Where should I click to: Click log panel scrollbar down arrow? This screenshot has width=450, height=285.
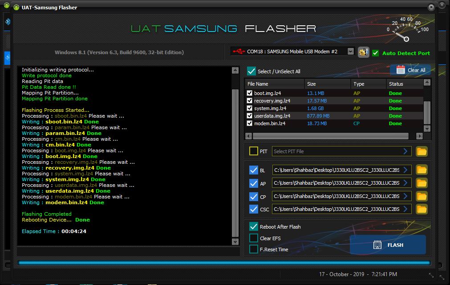(x=235, y=242)
